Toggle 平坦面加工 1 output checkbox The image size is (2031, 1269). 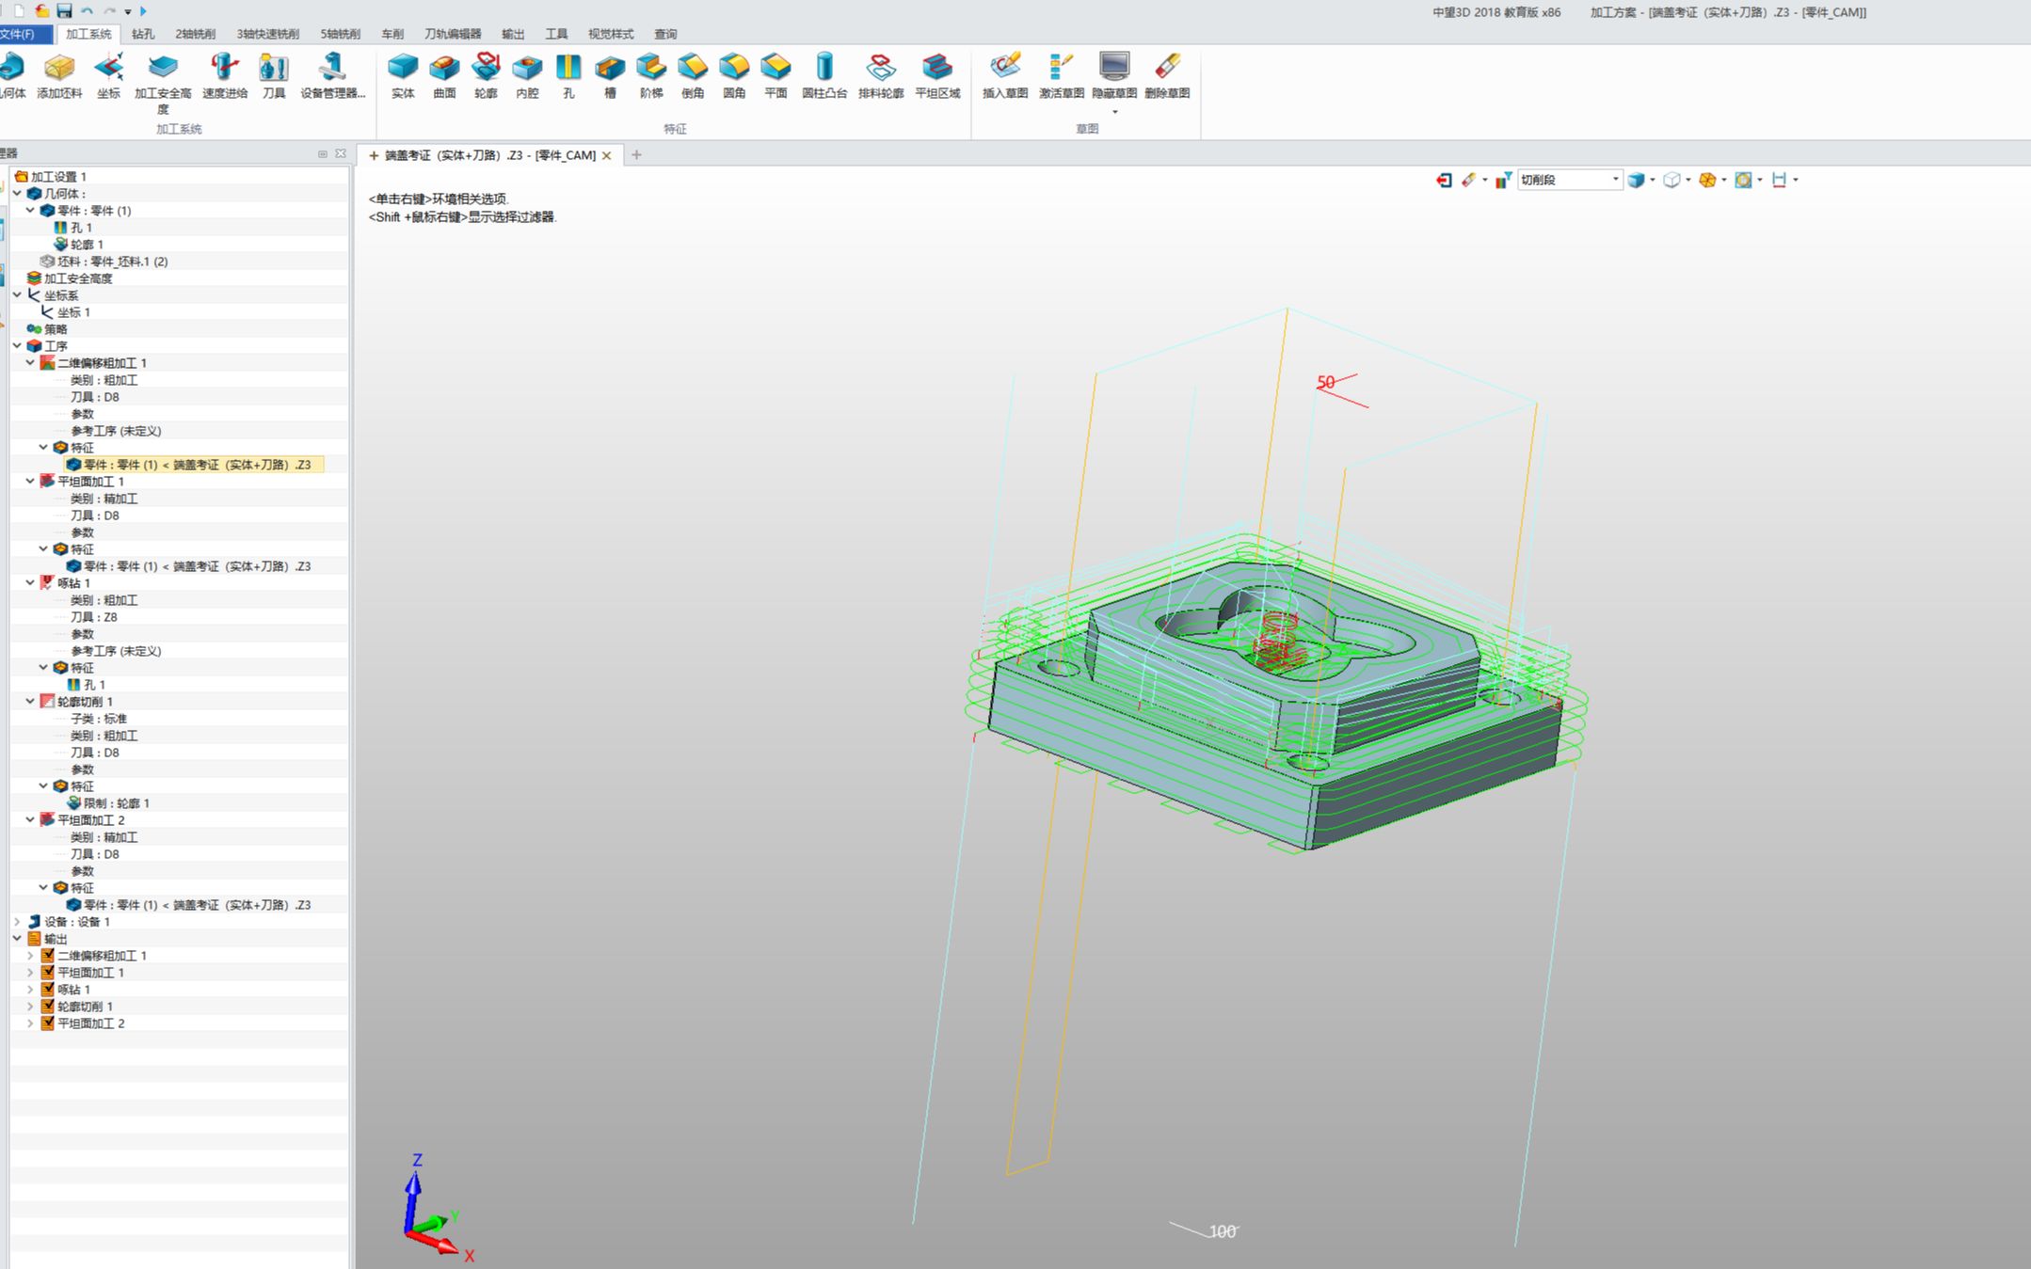pyautogui.click(x=47, y=972)
